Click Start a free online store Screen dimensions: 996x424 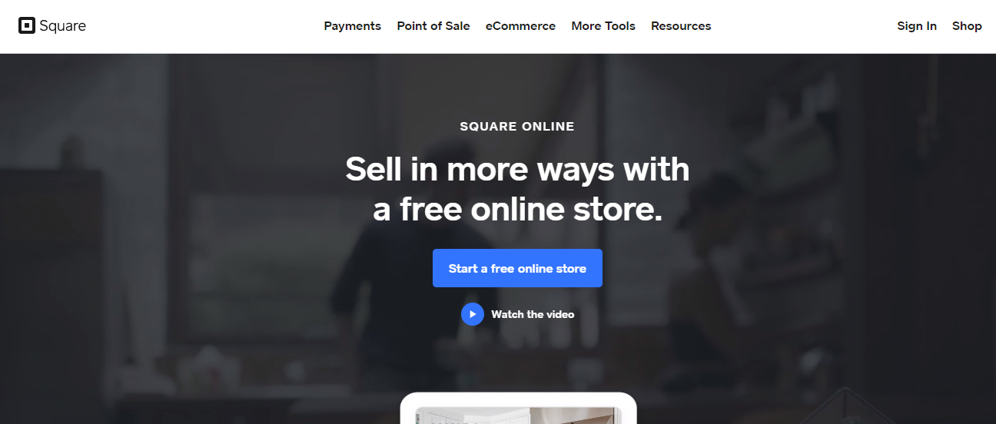[x=517, y=268]
